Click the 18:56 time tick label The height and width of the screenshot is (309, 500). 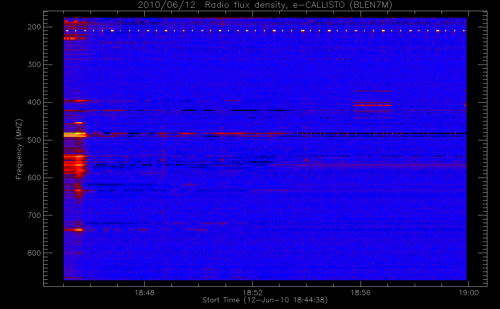pos(360,293)
